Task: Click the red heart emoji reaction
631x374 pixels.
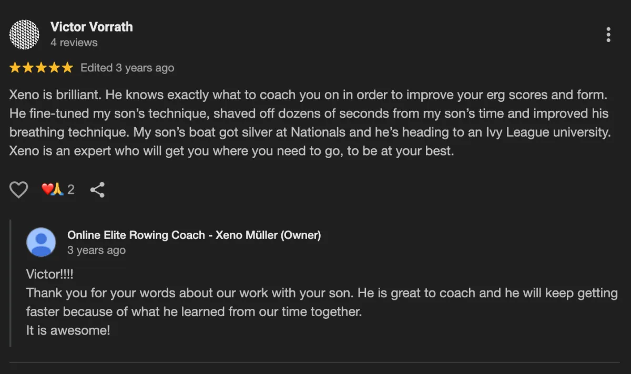Action: click(x=47, y=190)
